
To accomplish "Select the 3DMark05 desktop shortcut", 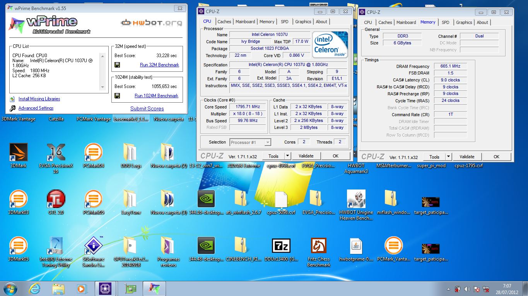I will pyautogui.click(x=19, y=245).
